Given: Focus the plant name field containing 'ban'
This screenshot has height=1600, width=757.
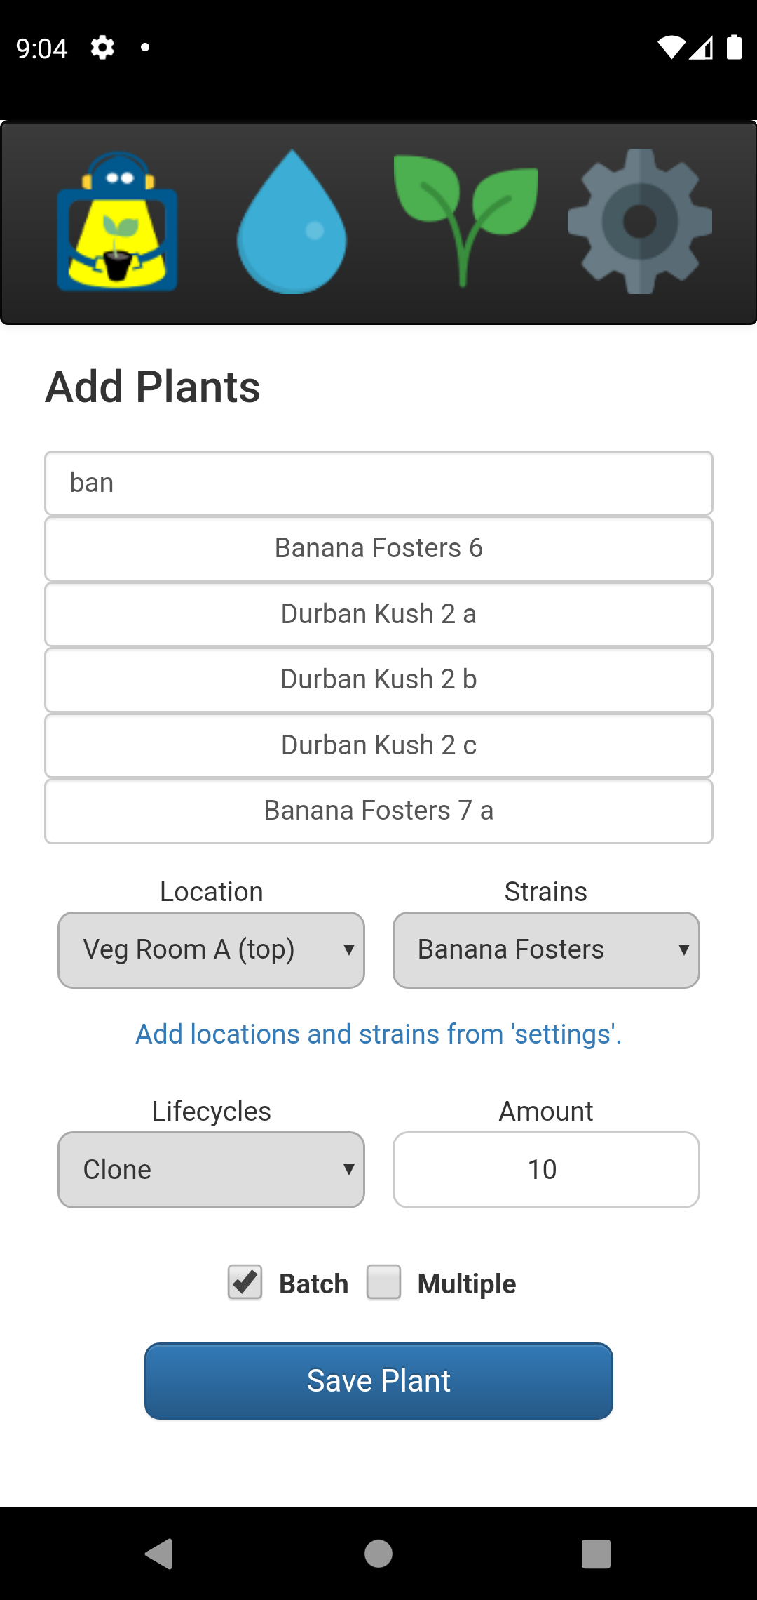Looking at the screenshot, I should point(378,484).
